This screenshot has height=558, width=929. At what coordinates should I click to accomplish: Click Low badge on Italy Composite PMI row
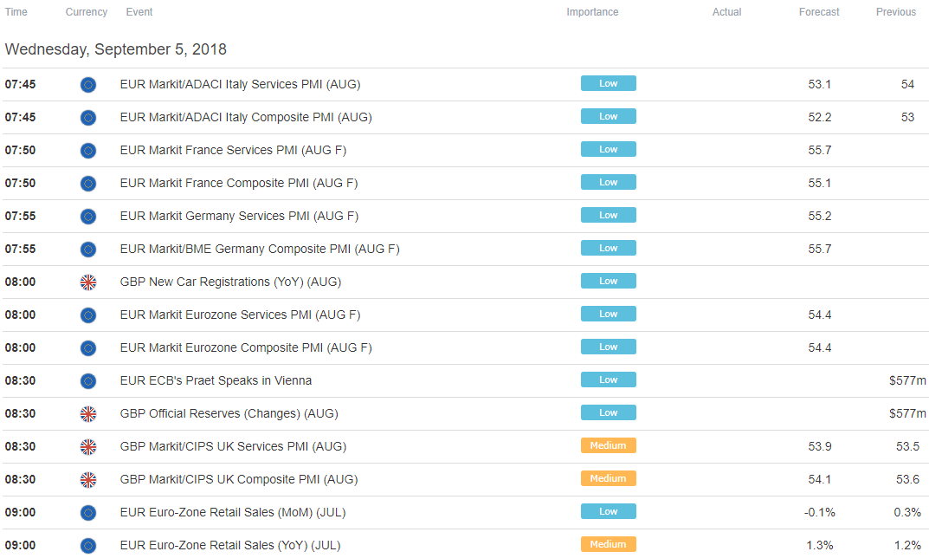[x=609, y=116]
